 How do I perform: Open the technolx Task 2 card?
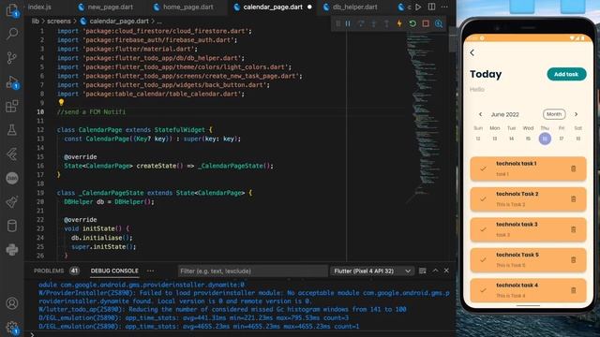528,199
